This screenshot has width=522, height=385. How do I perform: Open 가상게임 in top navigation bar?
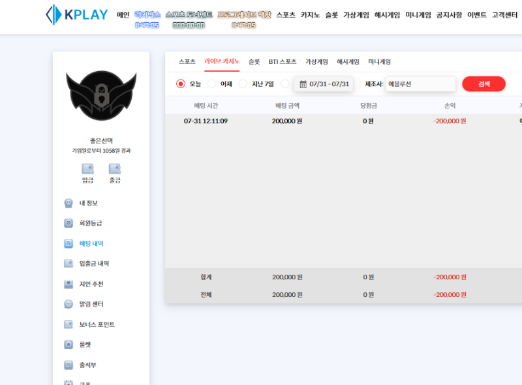click(356, 15)
